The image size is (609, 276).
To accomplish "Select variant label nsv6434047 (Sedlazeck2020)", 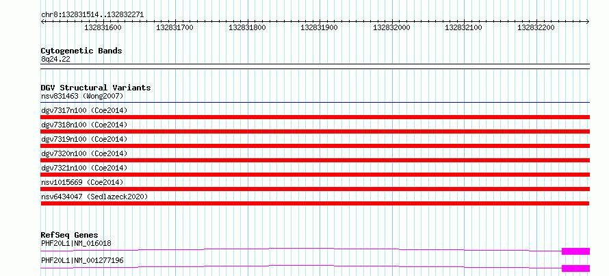I will (x=94, y=197).
